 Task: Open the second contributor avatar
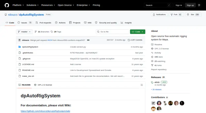click(159, 103)
